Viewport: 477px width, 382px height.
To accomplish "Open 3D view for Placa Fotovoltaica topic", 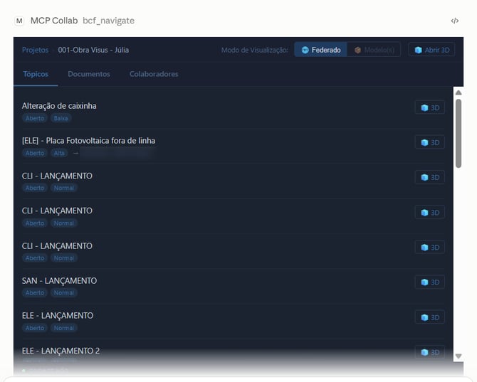I will tap(429, 142).
